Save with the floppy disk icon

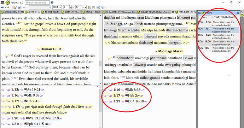pos(19,7)
